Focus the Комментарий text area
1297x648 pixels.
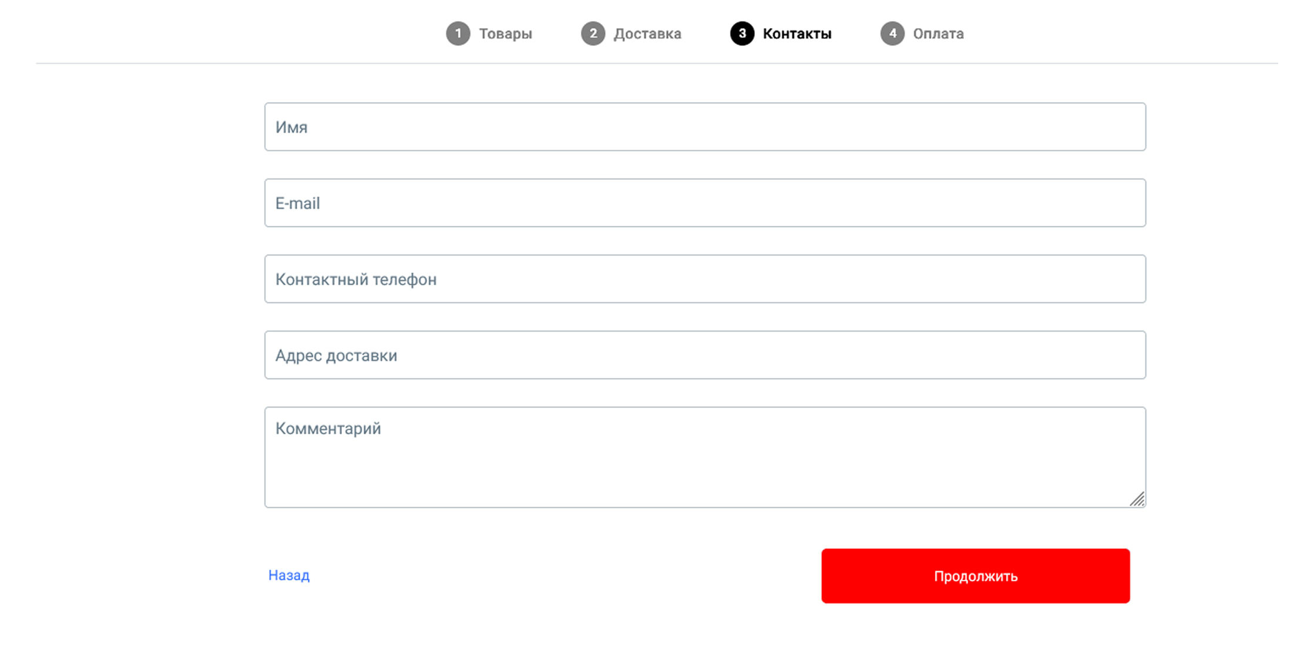(x=705, y=457)
